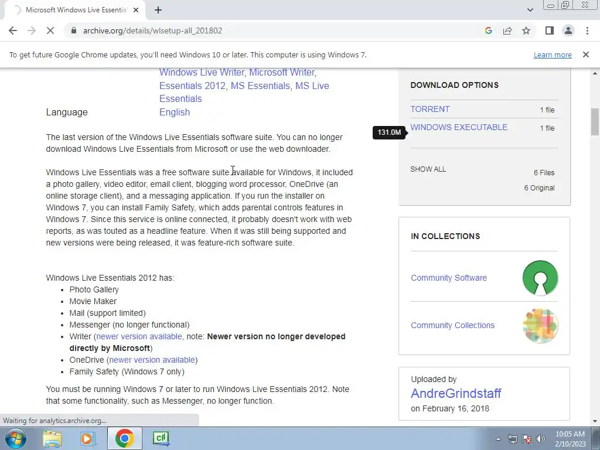Screen dimensions: 600x450
Task: Select the Microsoft Windows Live Essentials tab
Action: tap(75, 11)
